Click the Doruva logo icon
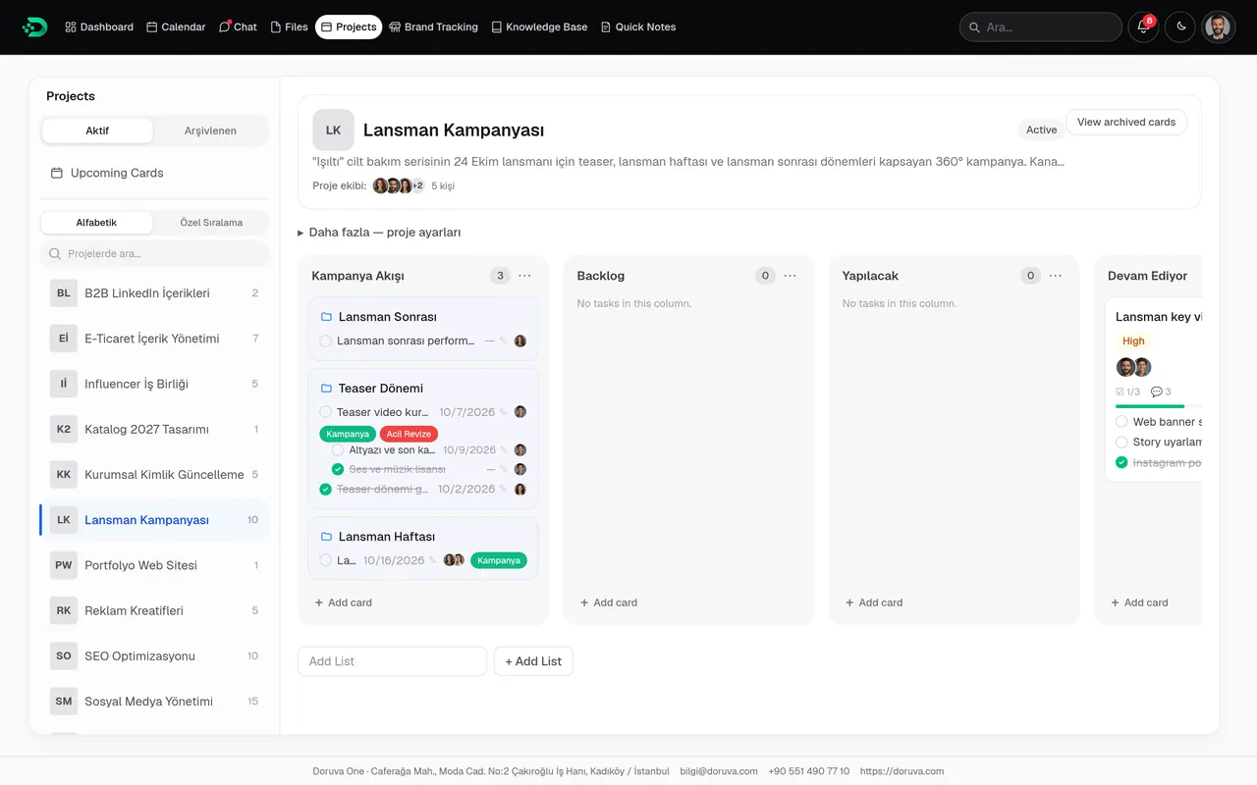This screenshot has width=1257, height=785. pyautogui.click(x=34, y=27)
